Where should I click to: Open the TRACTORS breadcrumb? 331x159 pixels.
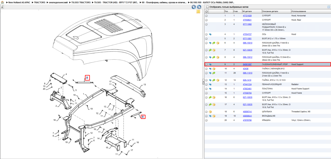[x=39, y=2]
